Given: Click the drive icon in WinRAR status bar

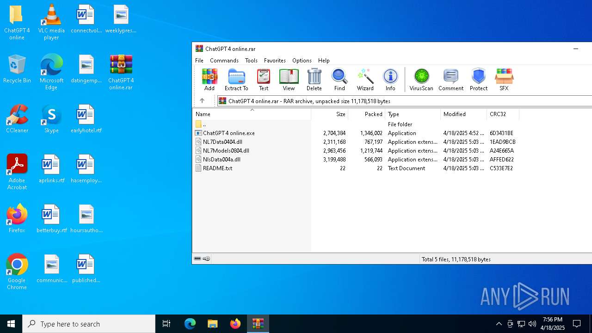Looking at the screenshot, I should [197, 259].
